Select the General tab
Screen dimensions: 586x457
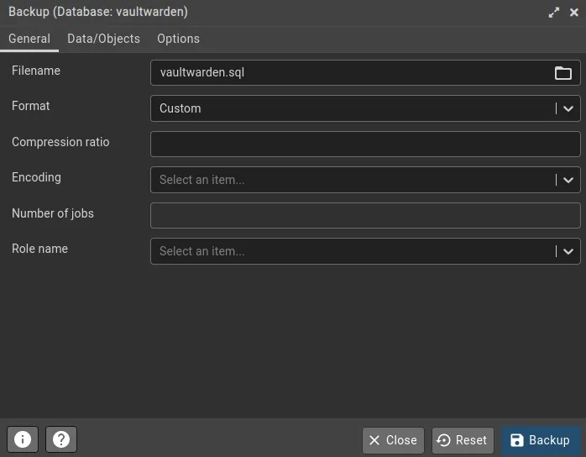[x=29, y=39]
